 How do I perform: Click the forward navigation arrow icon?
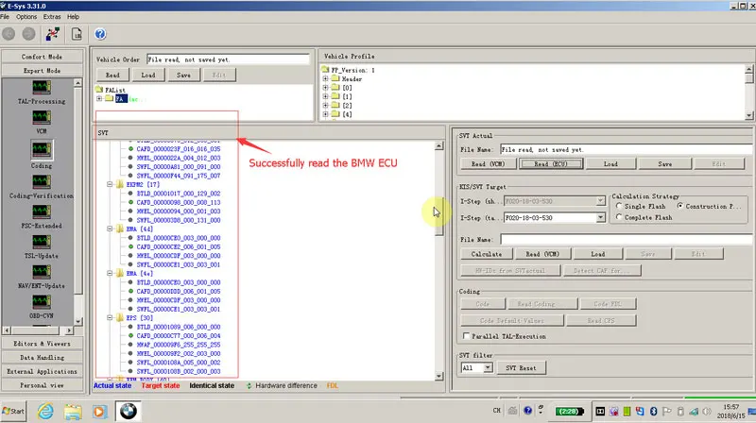29,34
